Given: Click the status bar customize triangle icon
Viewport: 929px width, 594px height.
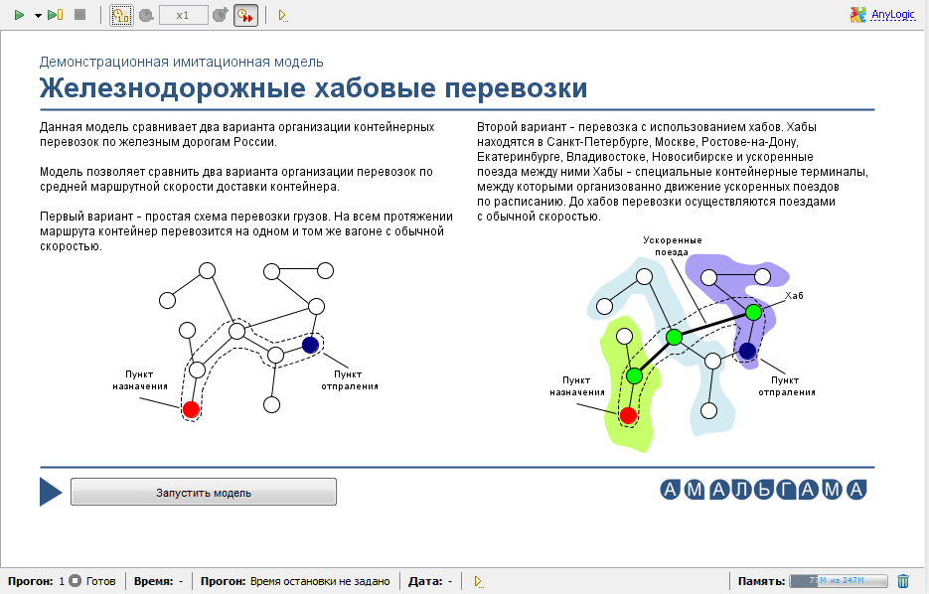Looking at the screenshot, I should [x=478, y=581].
